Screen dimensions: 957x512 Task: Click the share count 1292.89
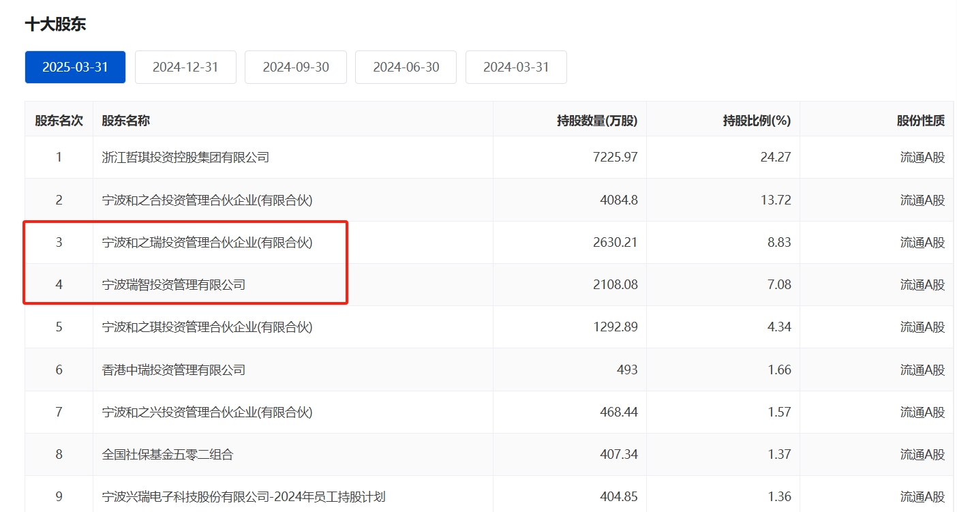click(616, 327)
